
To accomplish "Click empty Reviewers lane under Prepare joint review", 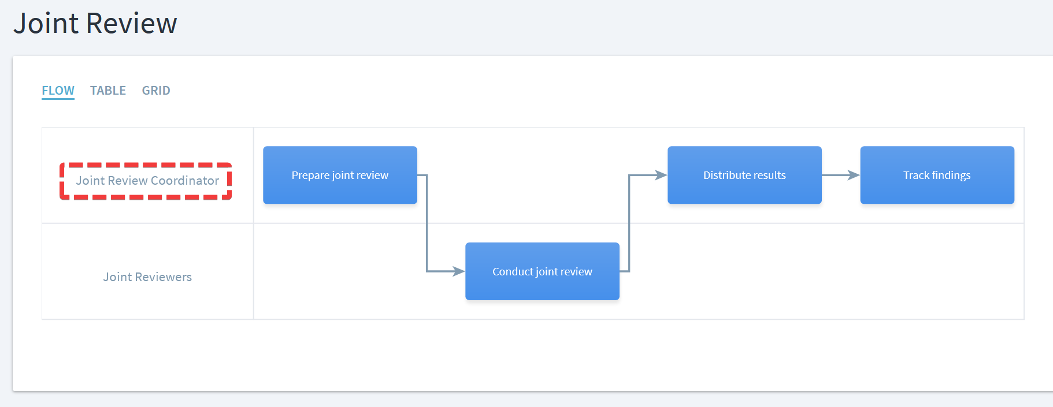I will pos(340,271).
